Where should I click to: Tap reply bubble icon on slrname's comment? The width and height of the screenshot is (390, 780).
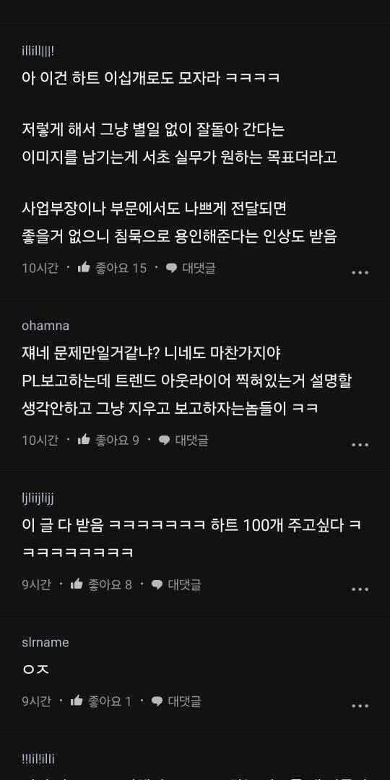point(157,702)
